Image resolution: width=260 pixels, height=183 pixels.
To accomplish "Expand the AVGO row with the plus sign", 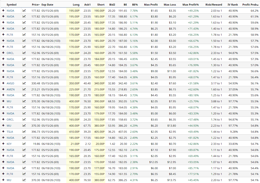I will (3, 83).
